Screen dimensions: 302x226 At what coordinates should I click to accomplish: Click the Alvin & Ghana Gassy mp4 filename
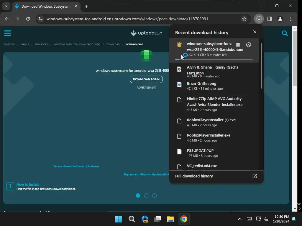click(213, 70)
